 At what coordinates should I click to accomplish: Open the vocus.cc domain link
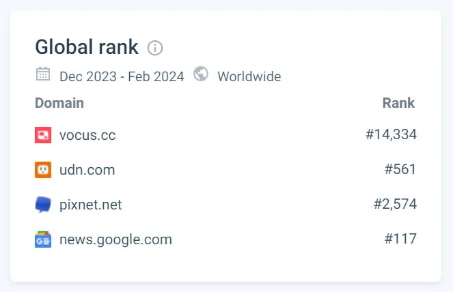[x=87, y=135]
